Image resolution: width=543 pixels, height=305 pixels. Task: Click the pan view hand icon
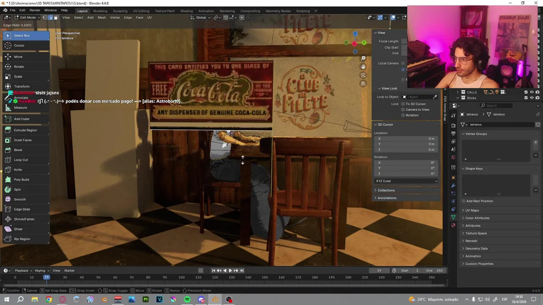tap(363, 67)
